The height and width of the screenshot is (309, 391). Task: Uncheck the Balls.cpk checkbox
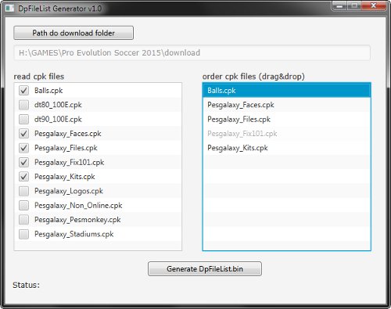(23, 91)
